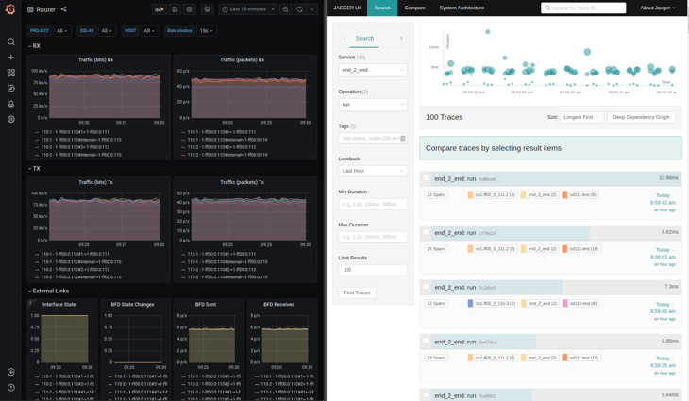Click the Grafana logo home icon
689x401 pixels.
pyautogui.click(x=10, y=9)
